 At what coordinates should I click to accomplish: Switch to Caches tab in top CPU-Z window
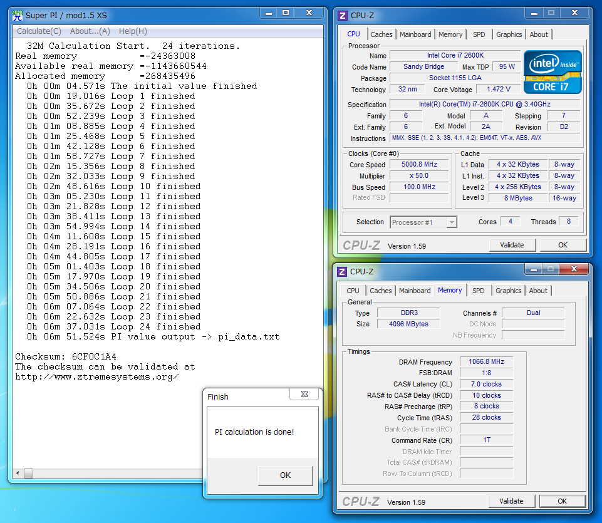[x=381, y=34]
